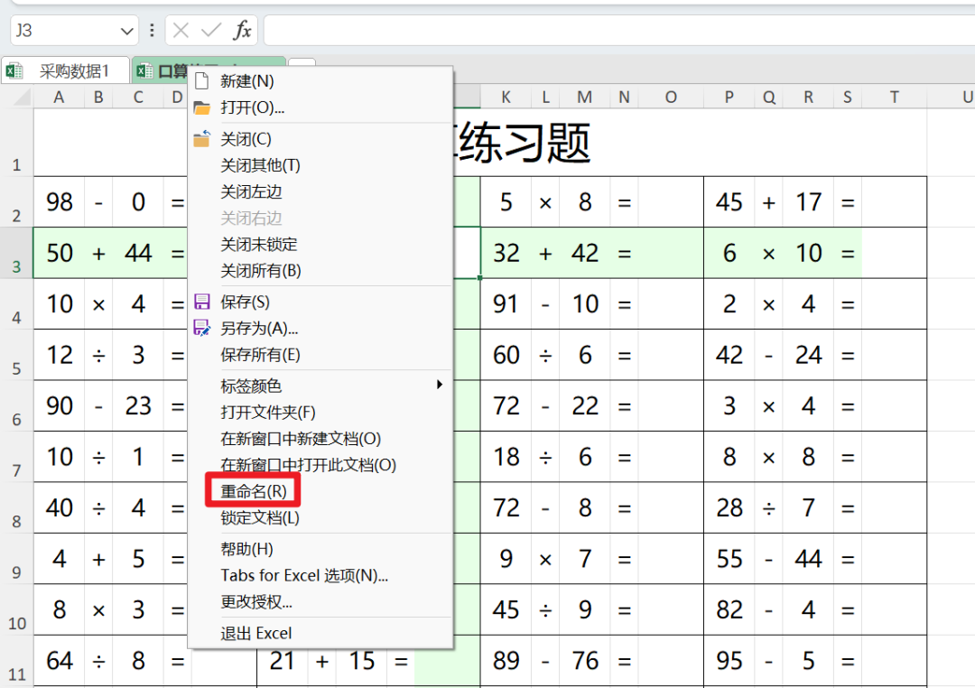Image resolution: width=975 pixels, height=688 pixels.
Task: Click cell R9 containing 44
Action: click(808, 559)
